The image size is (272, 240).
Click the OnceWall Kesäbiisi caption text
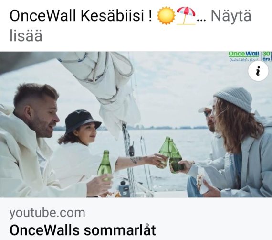[x=81, y=16]
